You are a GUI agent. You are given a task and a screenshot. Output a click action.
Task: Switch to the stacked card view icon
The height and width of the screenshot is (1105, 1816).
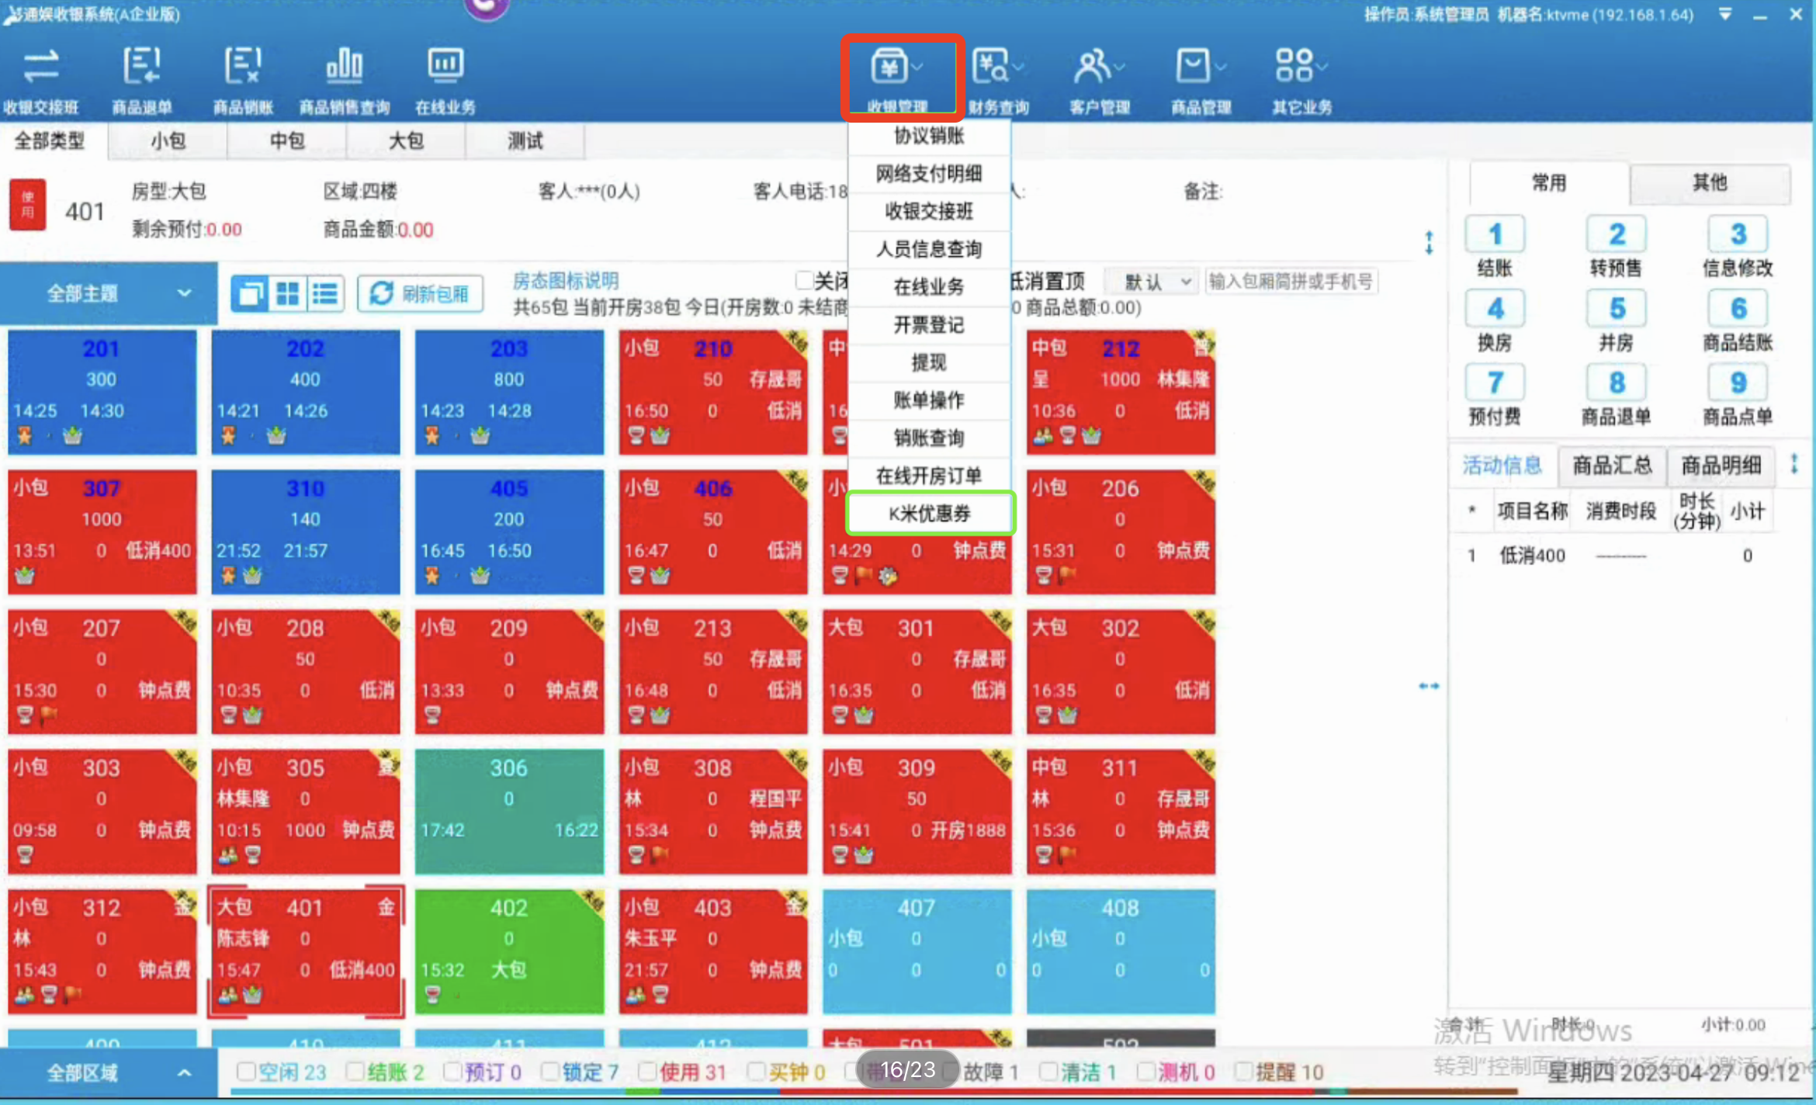coord(250,294)
